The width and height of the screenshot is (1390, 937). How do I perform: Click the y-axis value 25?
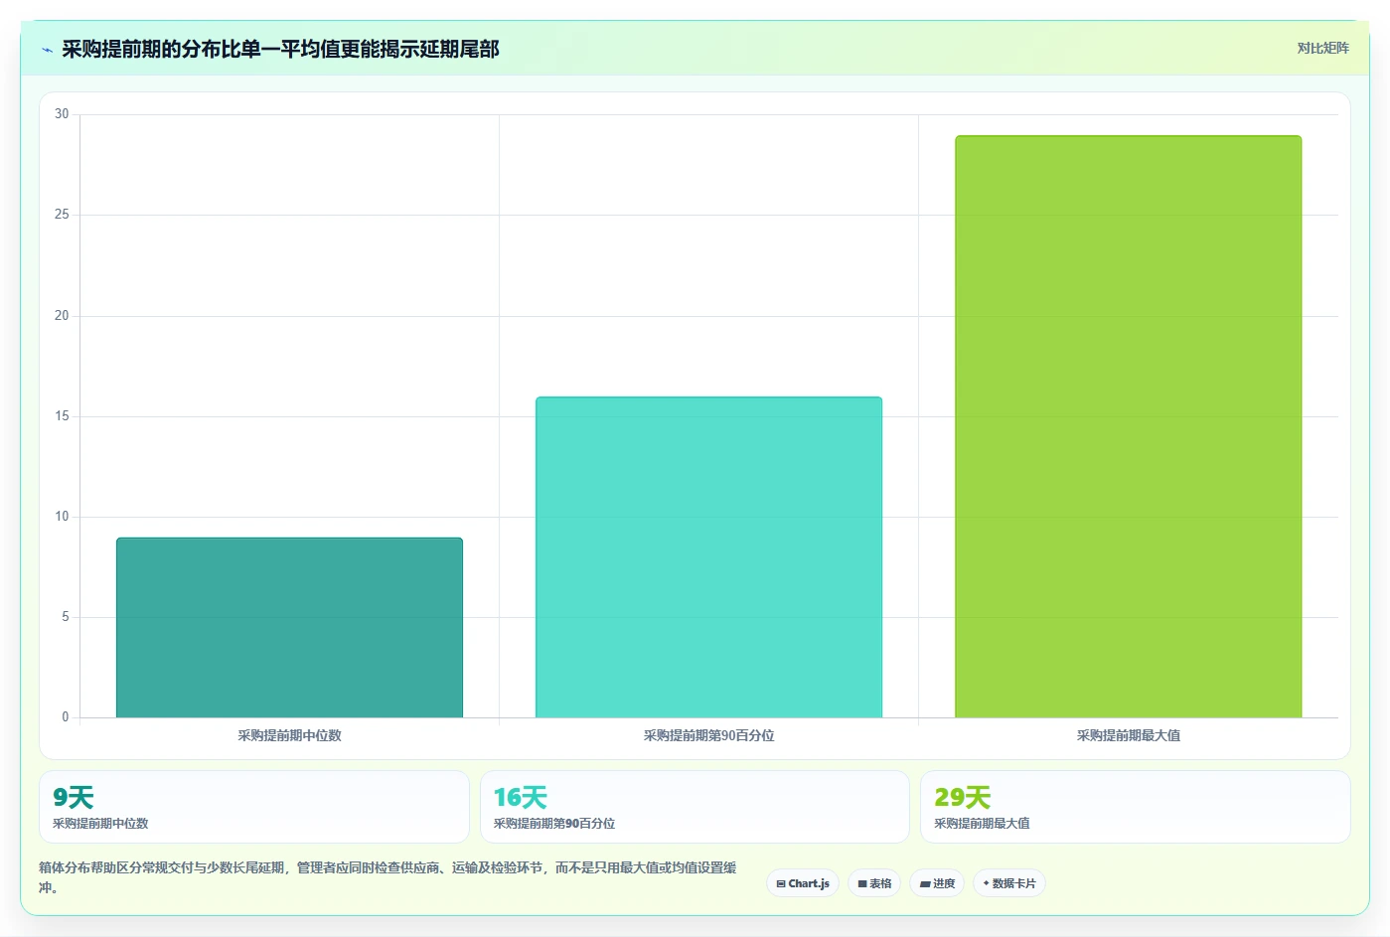[62, 215]
